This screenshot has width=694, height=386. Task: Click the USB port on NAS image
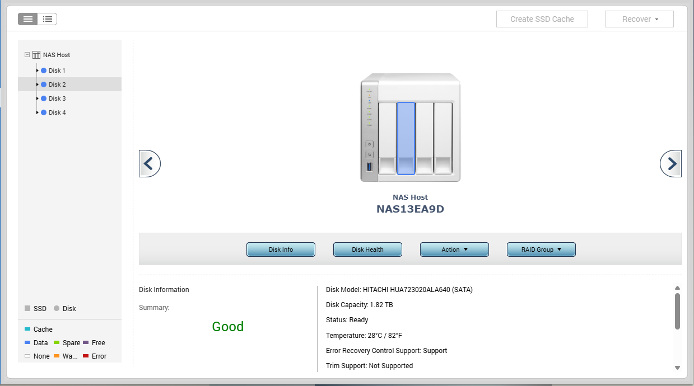[x=369, y=167]
